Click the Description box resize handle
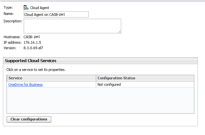This screenshot has height=135, width=205. coord(119,32)
